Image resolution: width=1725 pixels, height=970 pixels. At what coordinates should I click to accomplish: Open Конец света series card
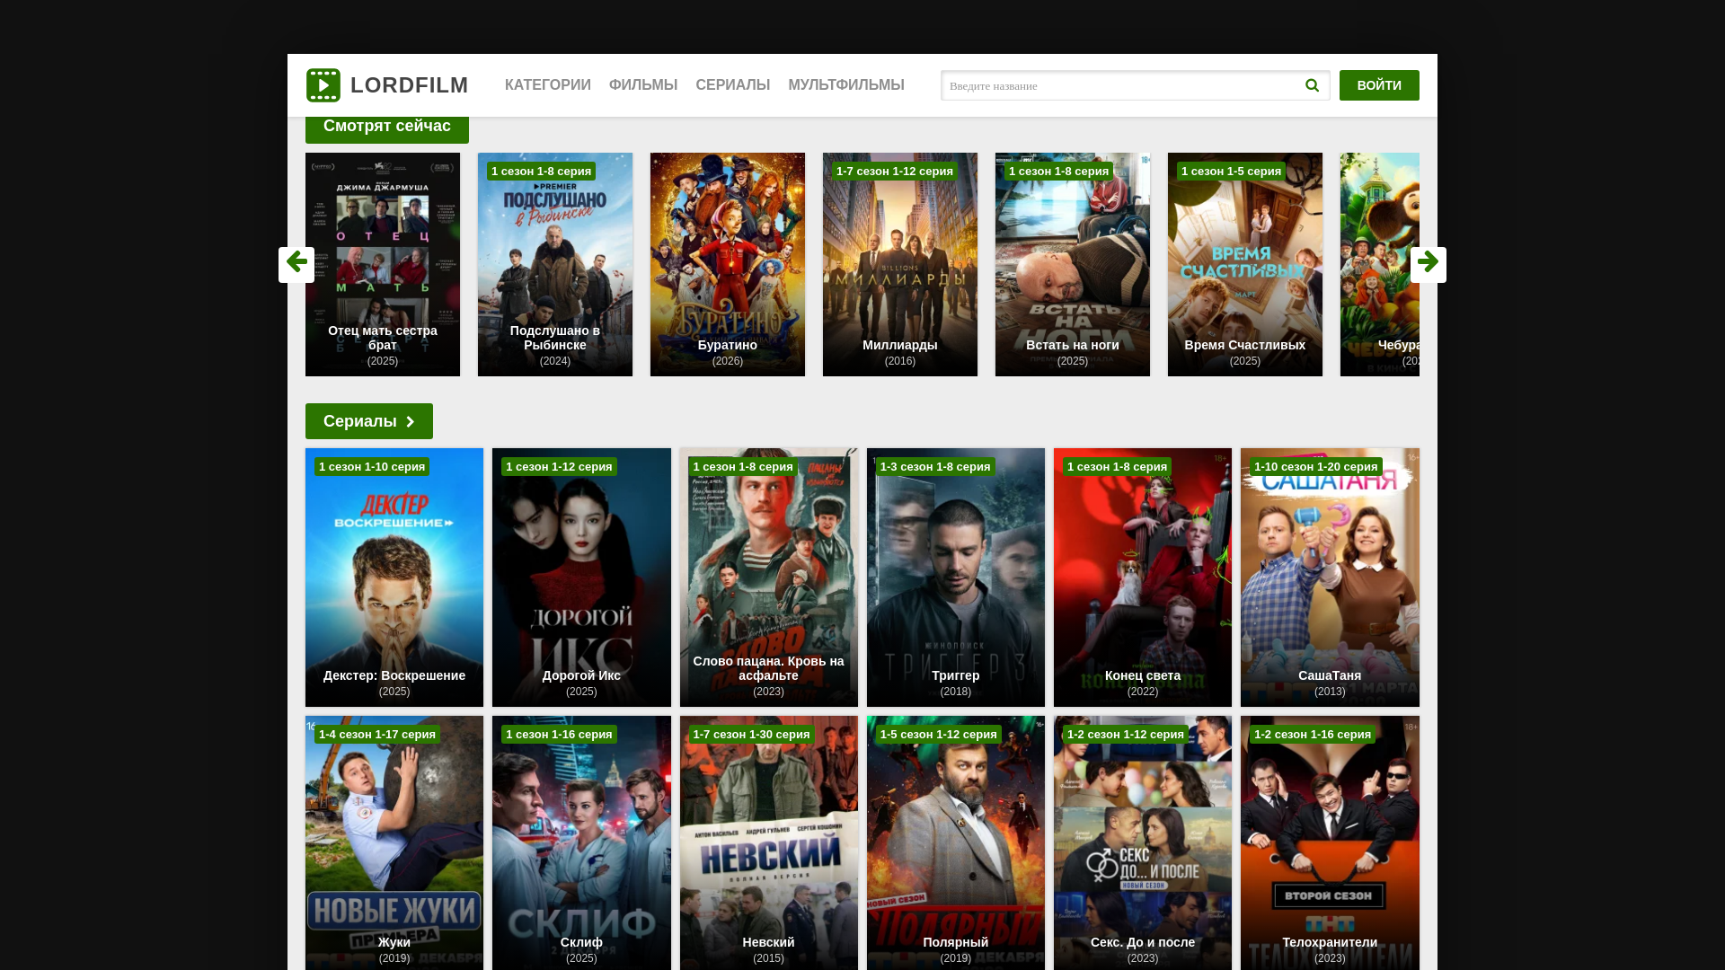(1143, 578)
